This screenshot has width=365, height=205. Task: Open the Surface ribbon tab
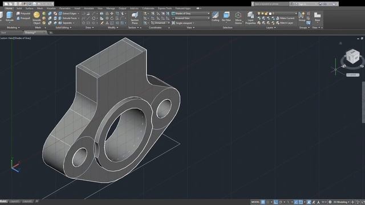[x=29, y=9]
